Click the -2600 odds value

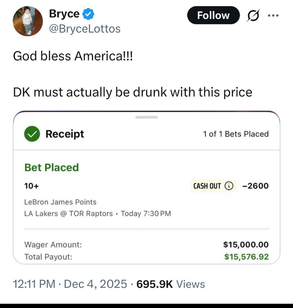click(x=255, y=186)
